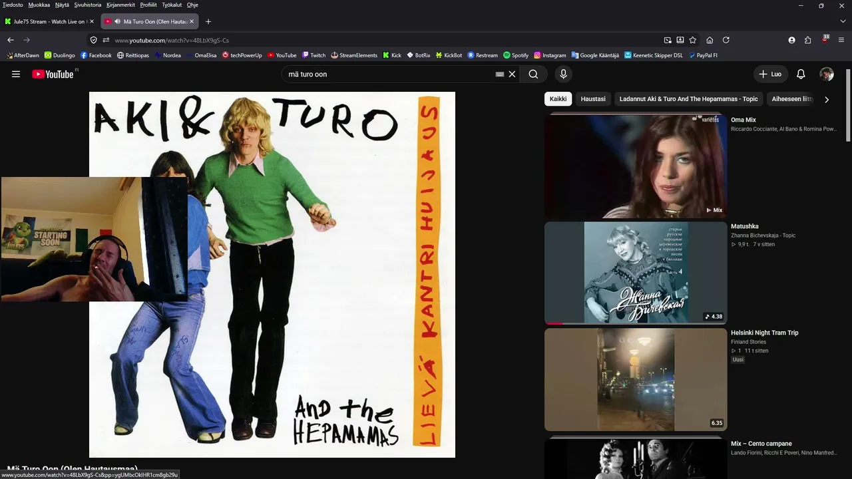Open the Kirjanmerkit menu
The height and width of the screenshot is (479, 852).
120,5
